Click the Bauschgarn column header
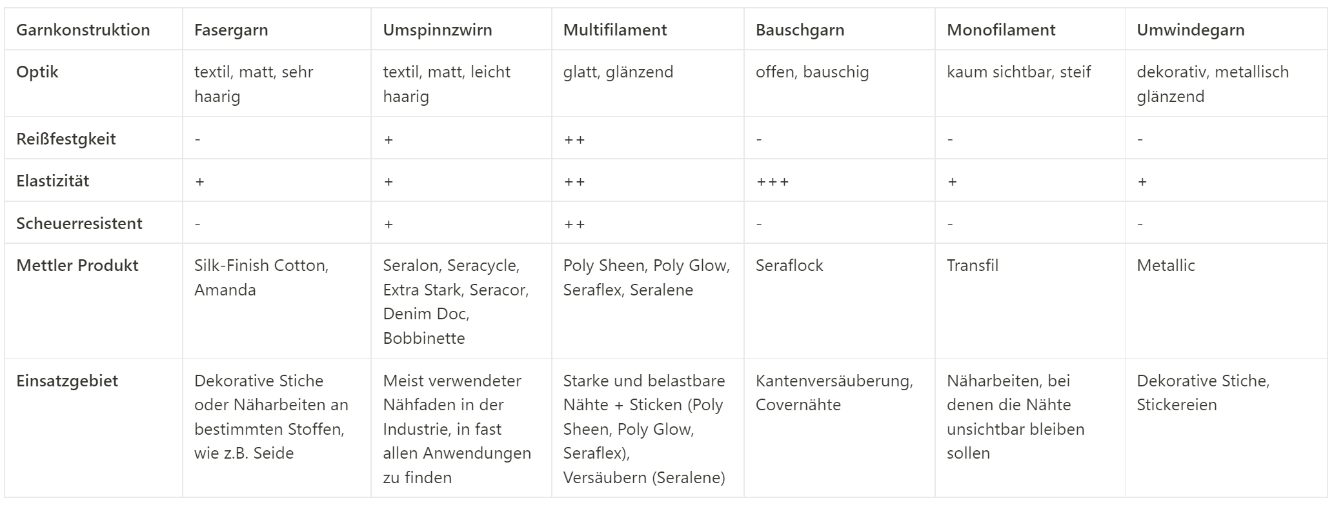 [x=800, y=30]
